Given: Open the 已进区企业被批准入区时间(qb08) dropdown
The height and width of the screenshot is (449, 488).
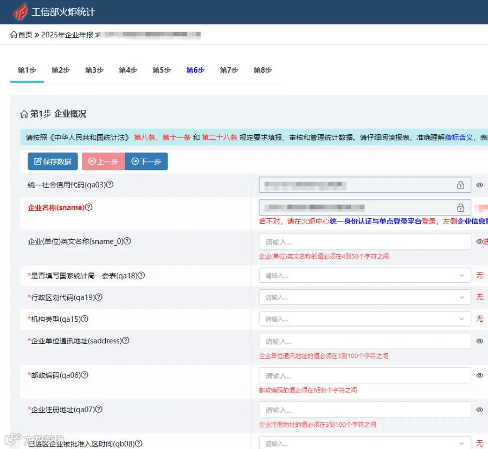Looking at the screenshot, I should pyautogui.click(x=365, y=443).
